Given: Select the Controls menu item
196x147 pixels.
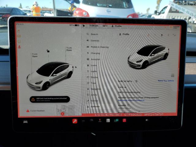Looking at the screenshot, I should click(x=93, y=41).
